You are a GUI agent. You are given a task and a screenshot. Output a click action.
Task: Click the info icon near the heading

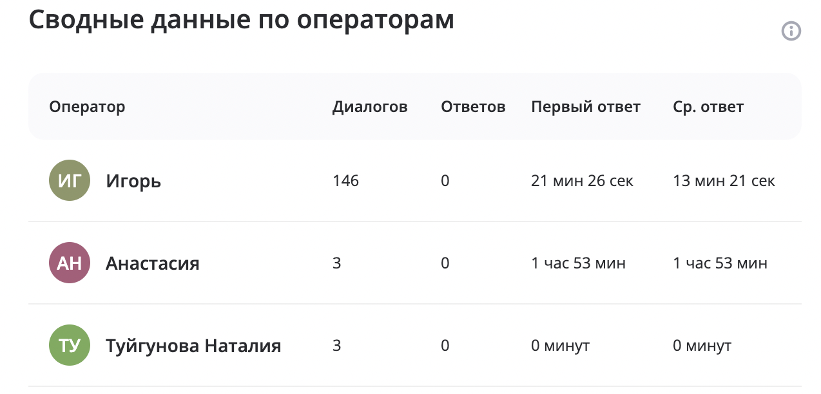pyautogui.click(x=791, y=31)
